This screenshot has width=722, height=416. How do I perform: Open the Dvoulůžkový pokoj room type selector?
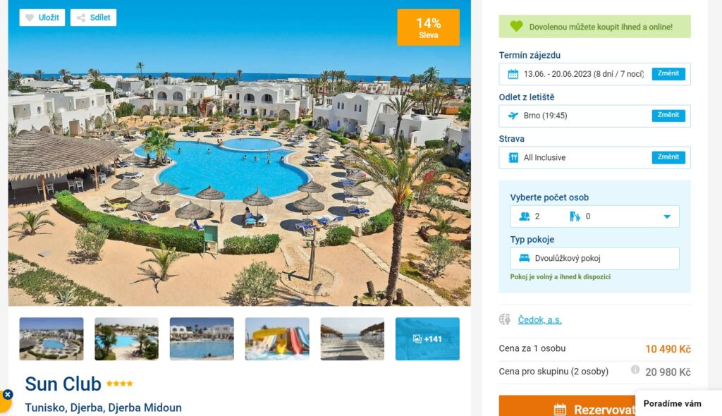pyautogui.click(x=594, y=259)
